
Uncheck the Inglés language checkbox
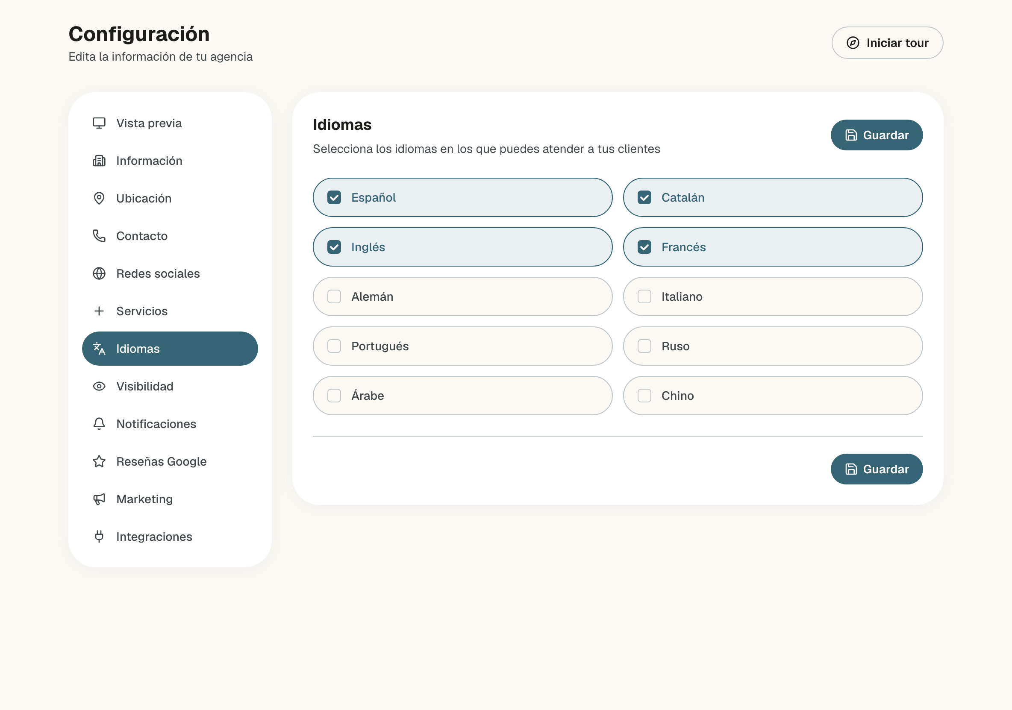[x=334, y=247]
